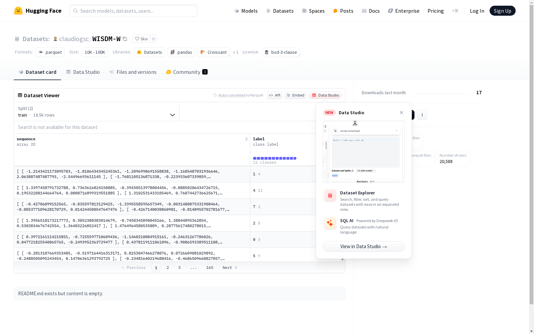Click the bsd-3-clause license tag

pyautogui.click(x=281, y=52)
